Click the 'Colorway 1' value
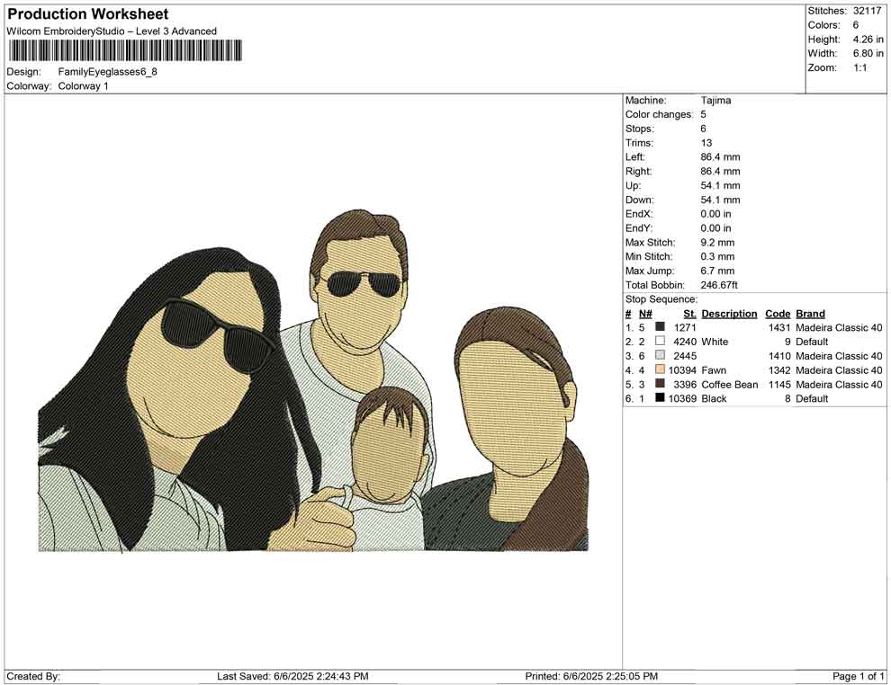891x685 pixels. click(x=83, y=86)
